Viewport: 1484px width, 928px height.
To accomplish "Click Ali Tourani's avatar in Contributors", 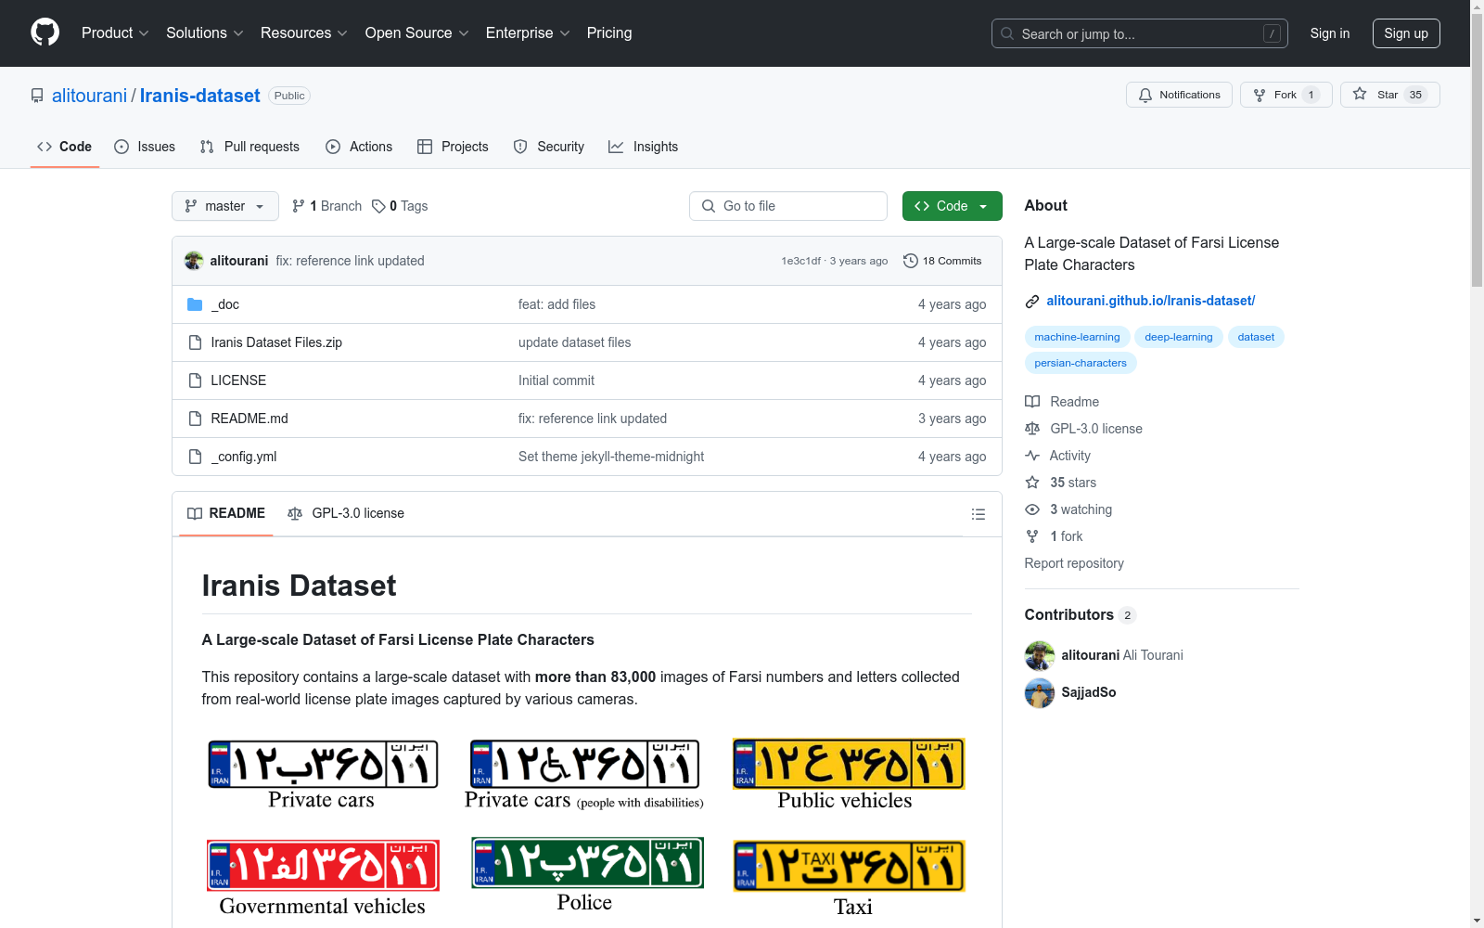I will (1040, 655).
